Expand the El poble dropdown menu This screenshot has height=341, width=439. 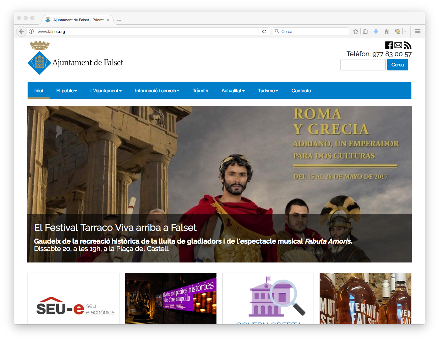point(66,91)
